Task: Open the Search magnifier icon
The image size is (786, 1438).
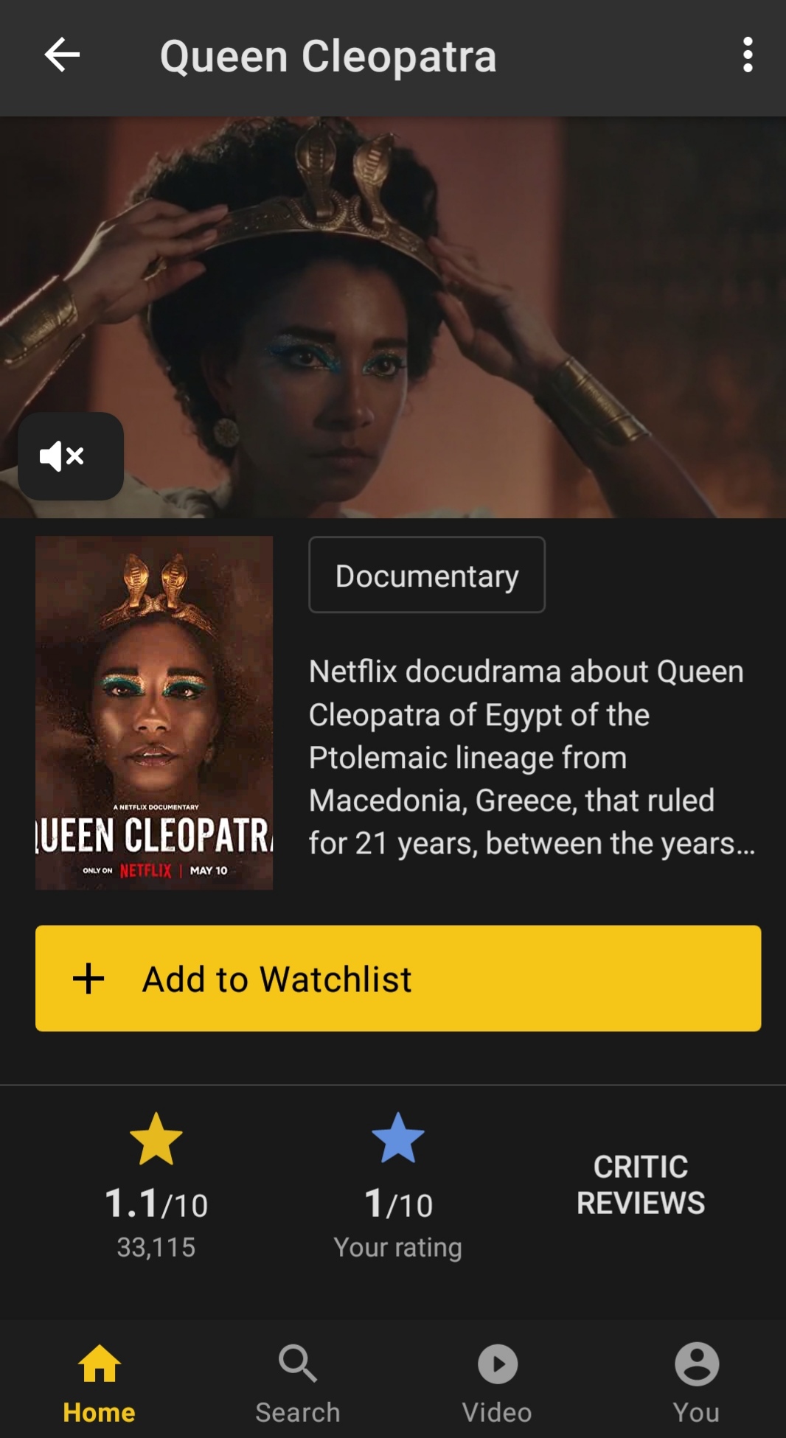Action: 298,1364
